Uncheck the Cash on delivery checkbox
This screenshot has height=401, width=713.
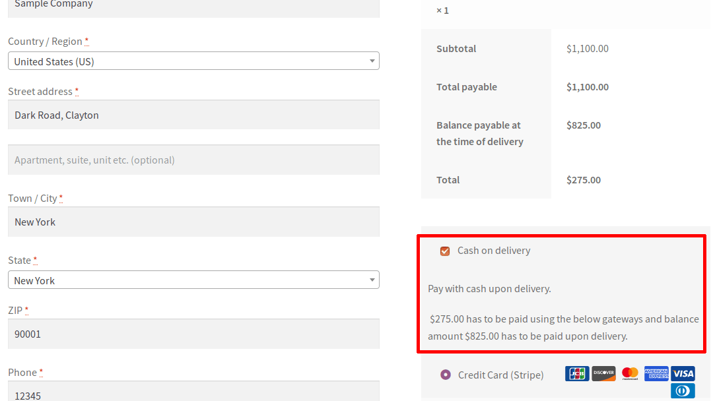(446, 251)
